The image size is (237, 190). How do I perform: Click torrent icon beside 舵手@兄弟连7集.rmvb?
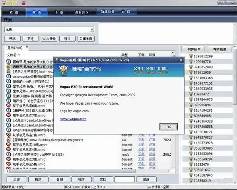8,115
